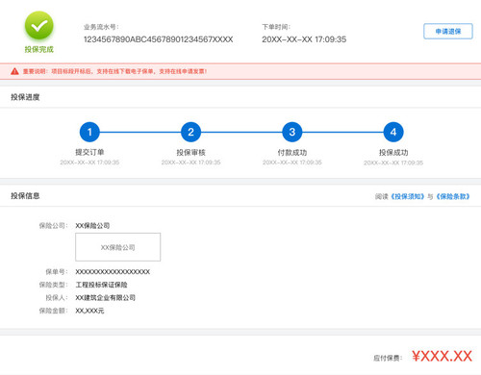Click the 应付保费 label
This screenshot has height=375, width=481.
pyautogui.click(x=388, y=358)
